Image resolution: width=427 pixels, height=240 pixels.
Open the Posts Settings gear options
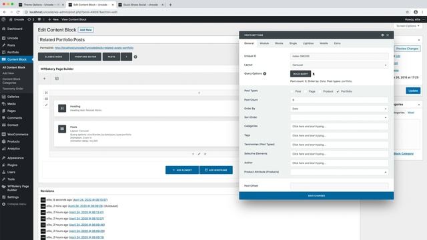tap(382, 35)
